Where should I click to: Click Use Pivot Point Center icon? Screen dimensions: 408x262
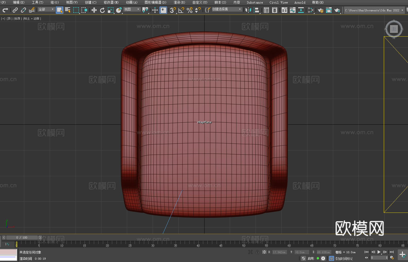pos(145,10)
